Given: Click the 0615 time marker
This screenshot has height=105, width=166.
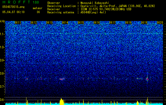Looking at the screenshot, I should coord(81,23).
